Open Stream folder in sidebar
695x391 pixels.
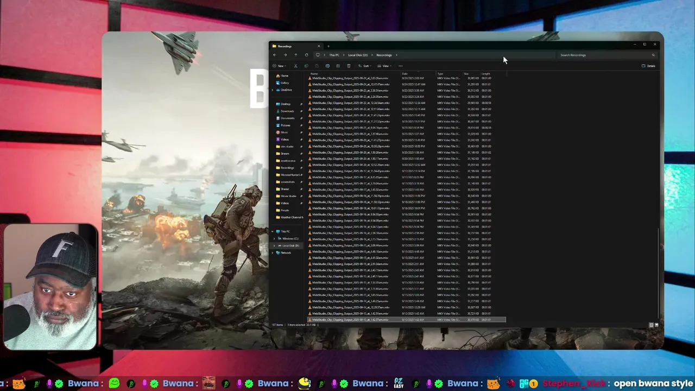(283, 153)
